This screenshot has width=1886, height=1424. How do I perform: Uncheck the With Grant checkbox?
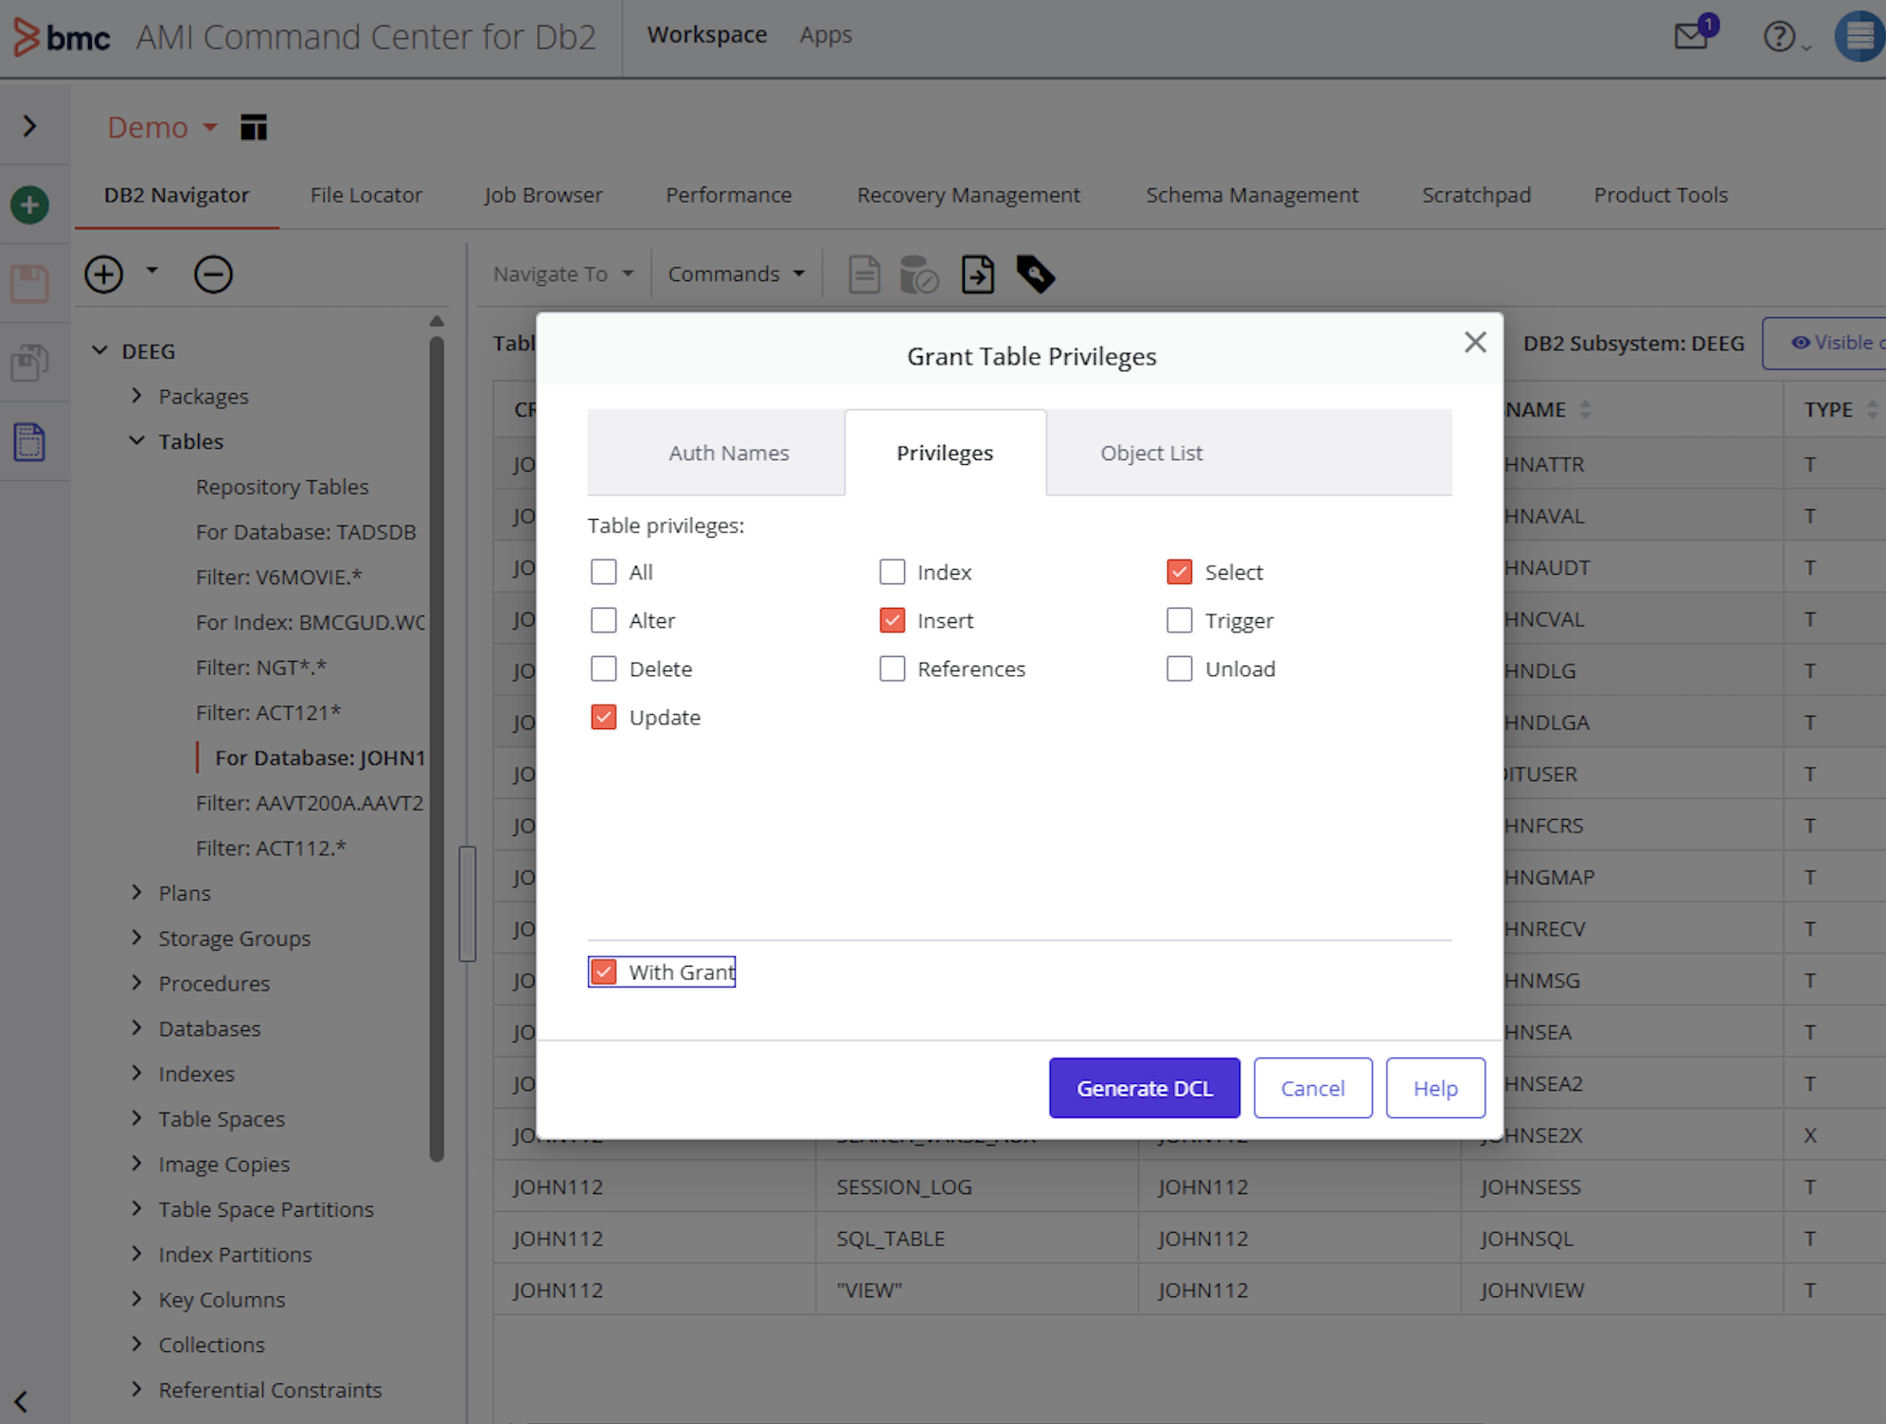603,971
